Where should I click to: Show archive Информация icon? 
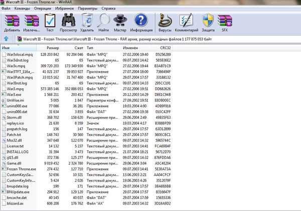tap(141, 20)
